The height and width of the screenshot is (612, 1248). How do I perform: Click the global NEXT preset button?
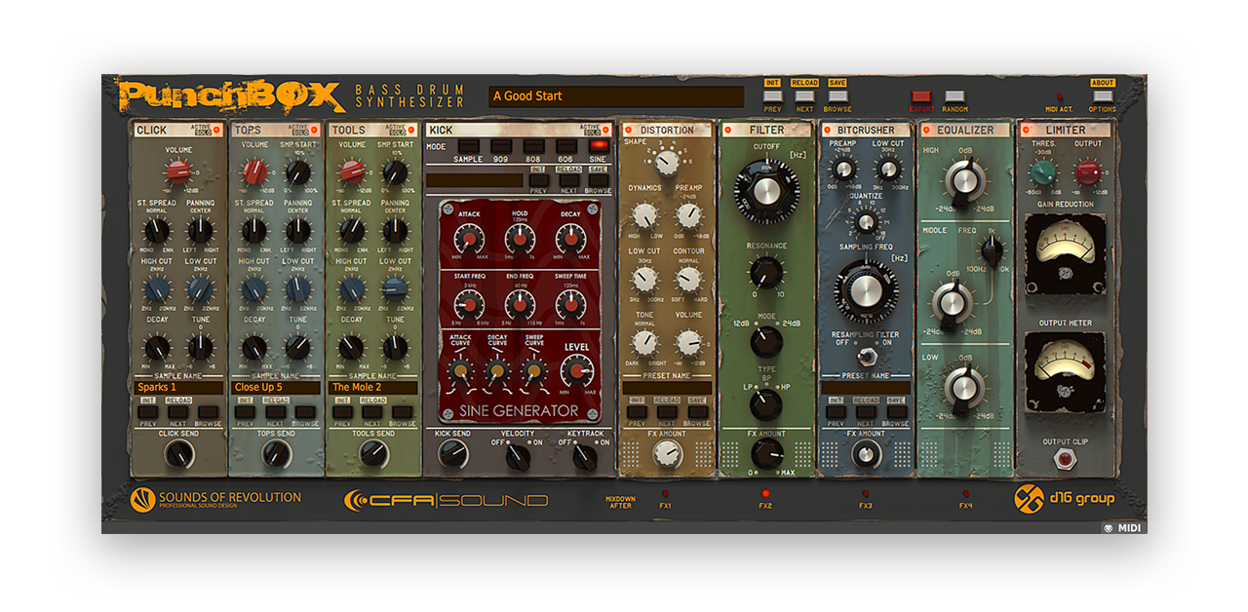click(804, 96)
